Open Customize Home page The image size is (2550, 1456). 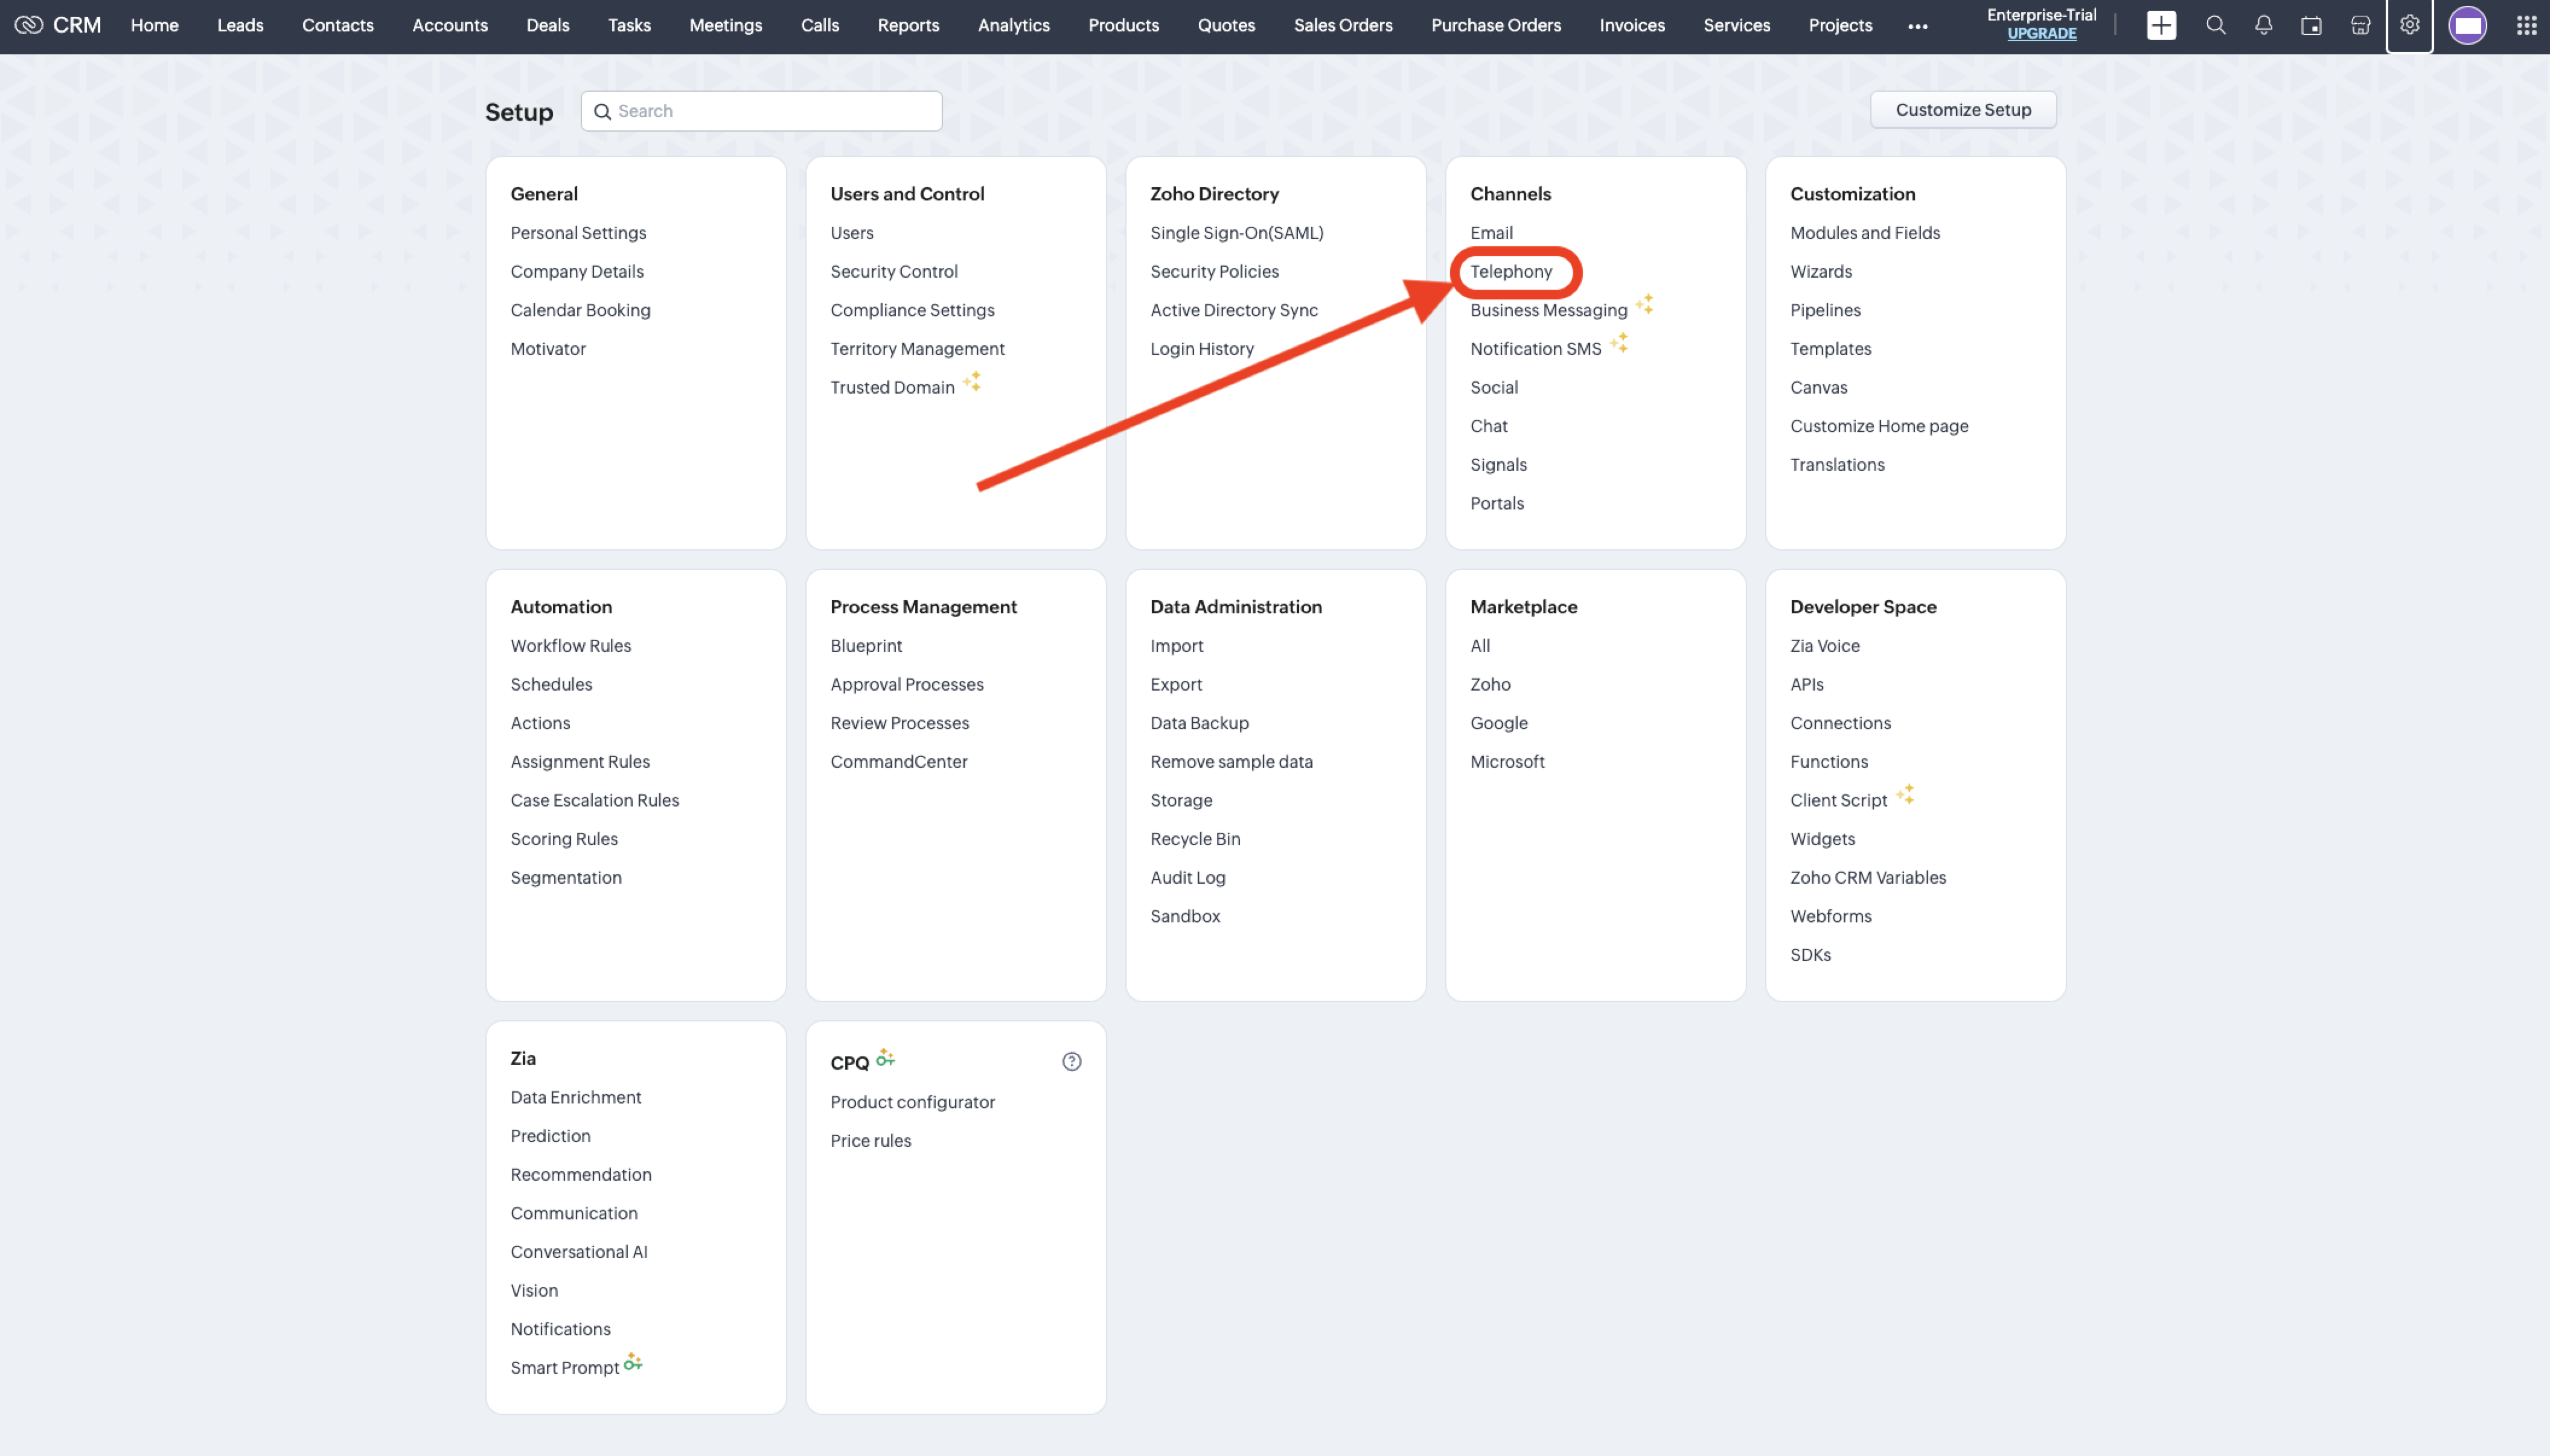point(1878,426)
